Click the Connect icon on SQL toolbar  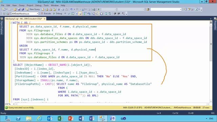click(x=4, y=14)
